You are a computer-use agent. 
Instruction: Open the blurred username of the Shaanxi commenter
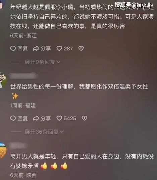18,146
